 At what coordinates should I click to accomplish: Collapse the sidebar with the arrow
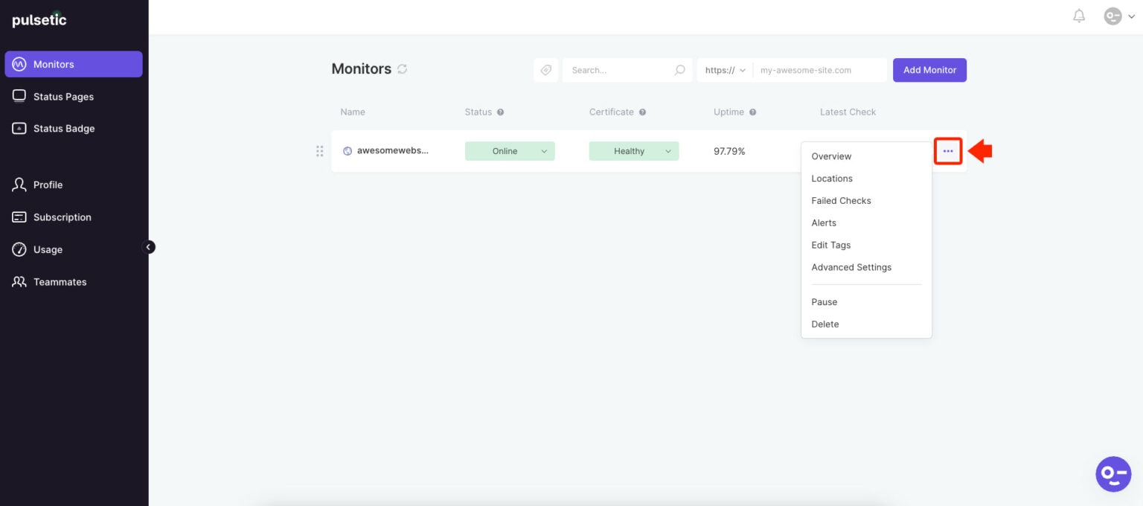point(149,246)
